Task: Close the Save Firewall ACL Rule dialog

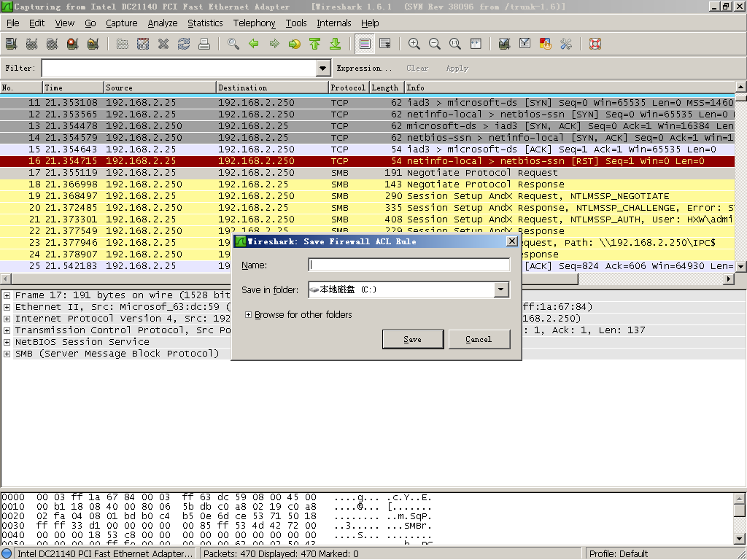Action: (x=511, y=241)
